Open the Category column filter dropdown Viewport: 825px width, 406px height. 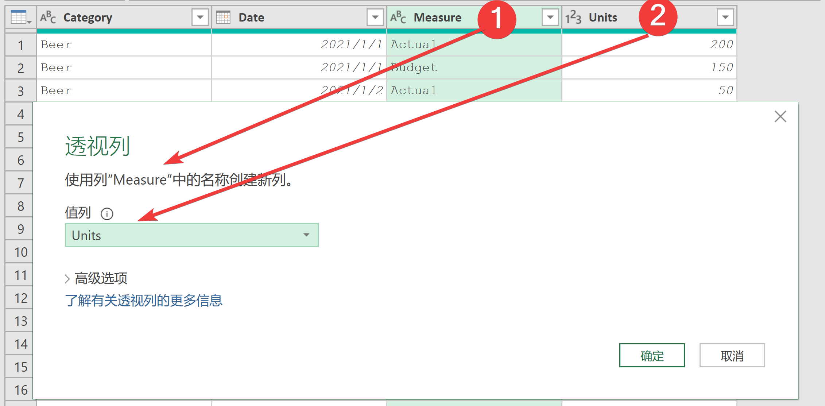point(200,17)
